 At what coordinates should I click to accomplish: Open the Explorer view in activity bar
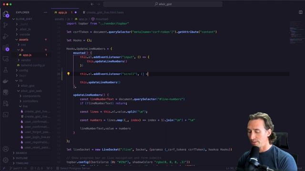pyautogui.click(x=6, y=14)
